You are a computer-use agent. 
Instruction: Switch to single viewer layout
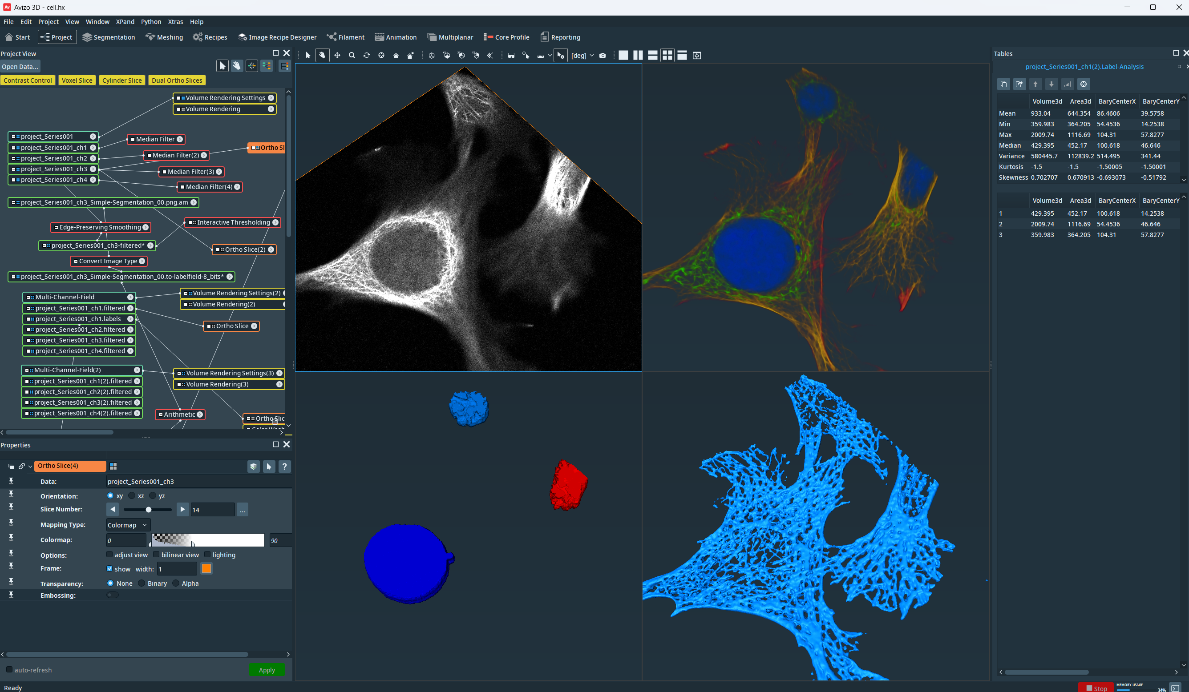[x=623, y=56]
